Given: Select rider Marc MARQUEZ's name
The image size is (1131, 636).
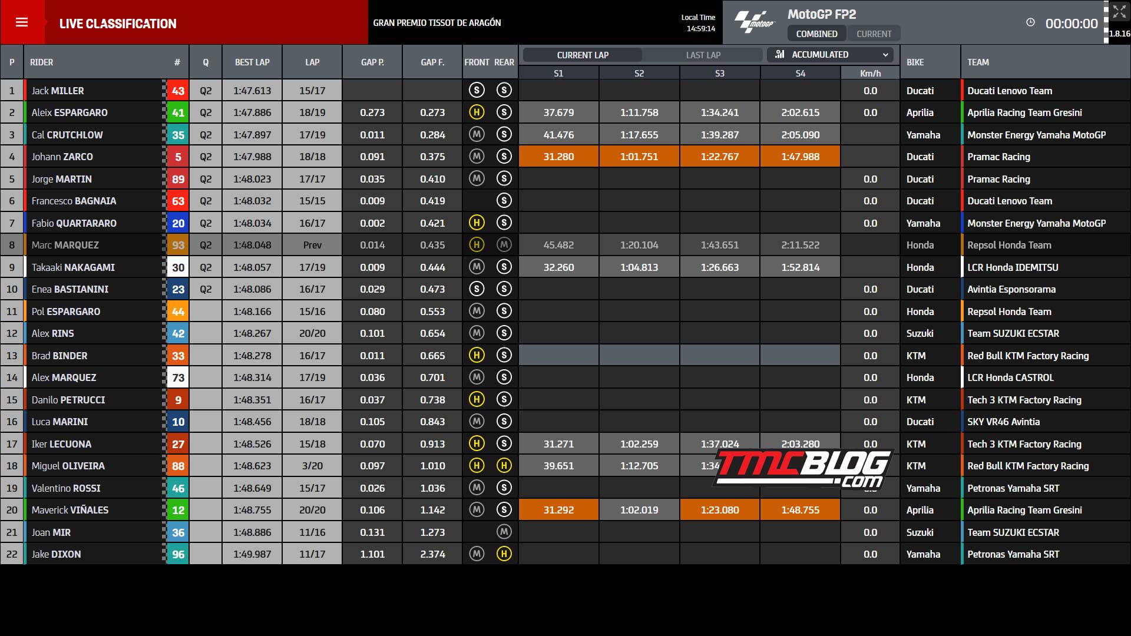Looking at the screenshot, I should point(65,245).
